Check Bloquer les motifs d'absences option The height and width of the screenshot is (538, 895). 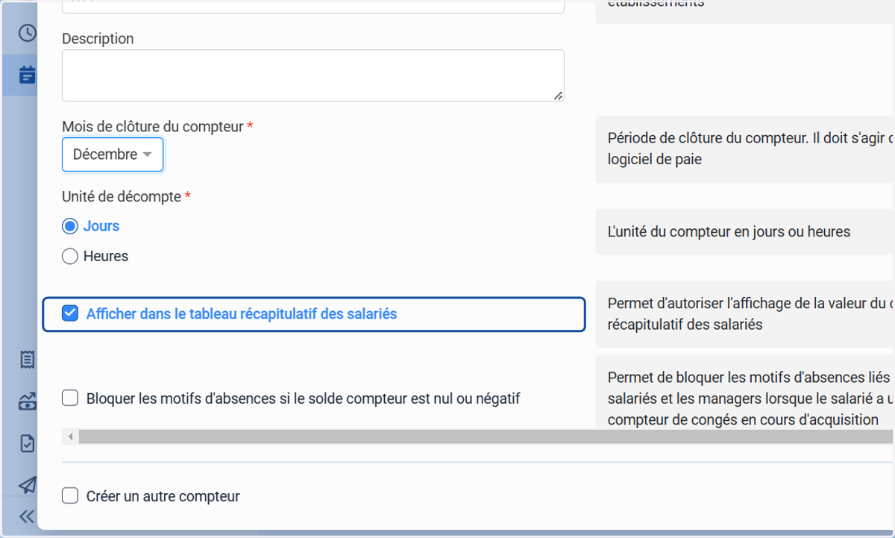[70, 398]
